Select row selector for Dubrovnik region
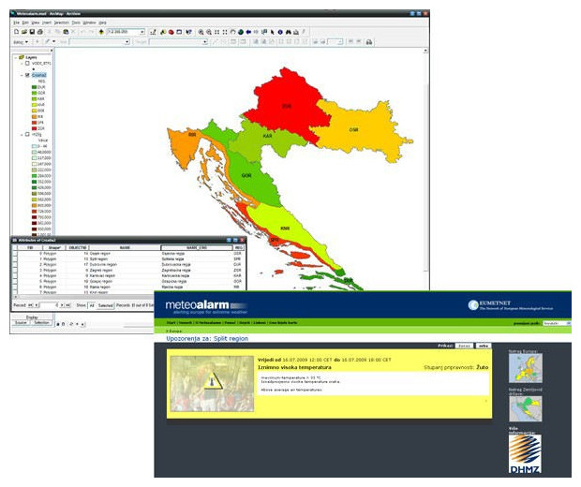The width and height of the screenshot is (581, 487). pyautogui.click(x=15, y=264)
